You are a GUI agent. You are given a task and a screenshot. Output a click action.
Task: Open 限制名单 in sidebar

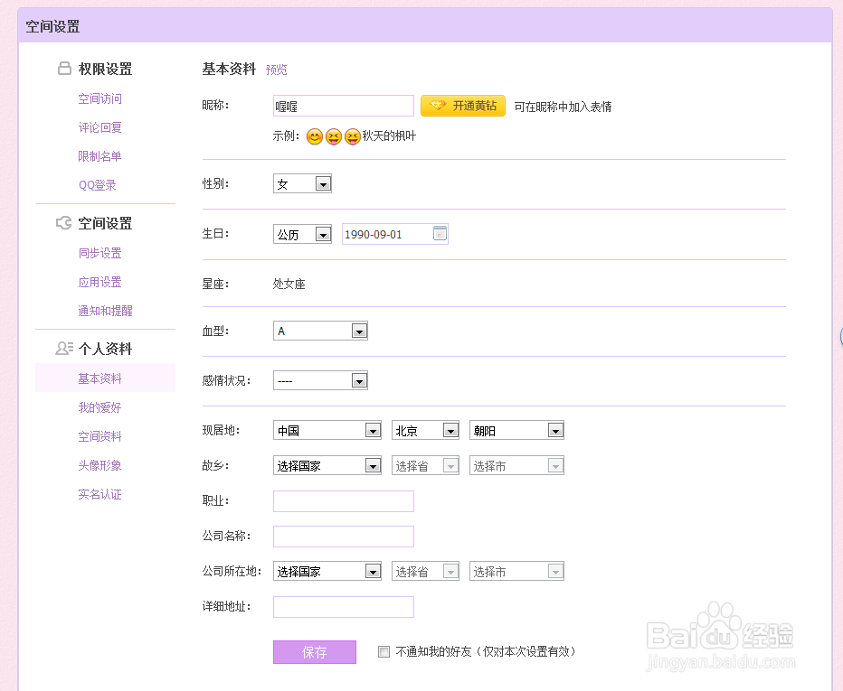coord(100,156)
